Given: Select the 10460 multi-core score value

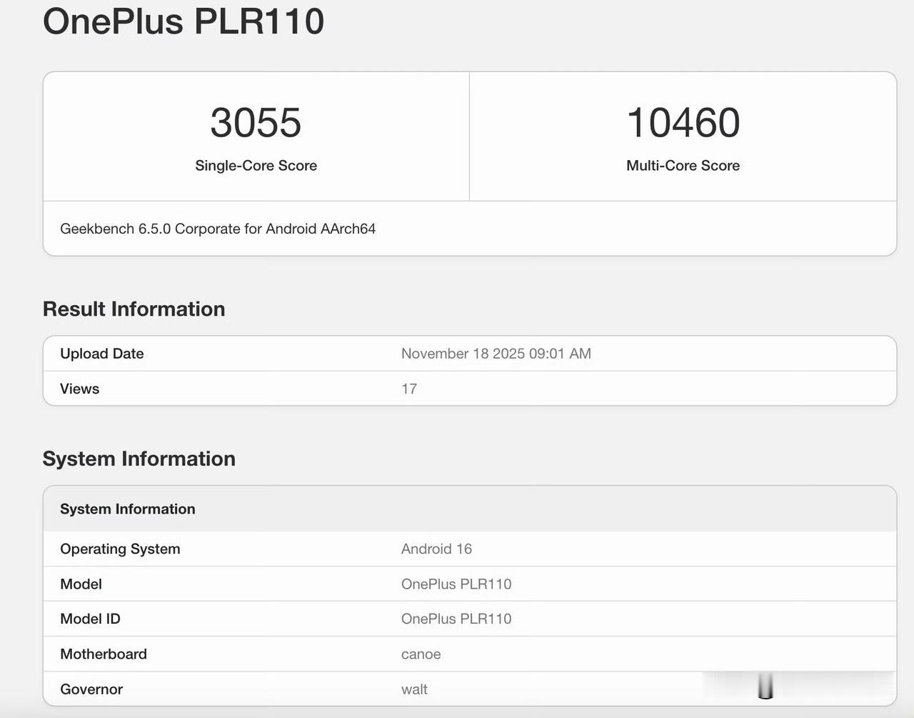Looking at the screenshot, I should [x=683, y=122].
